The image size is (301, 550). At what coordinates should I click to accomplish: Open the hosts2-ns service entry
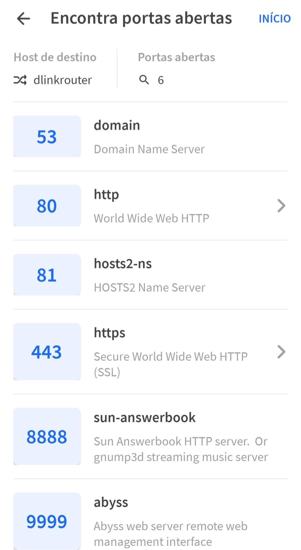coord(151,275)
